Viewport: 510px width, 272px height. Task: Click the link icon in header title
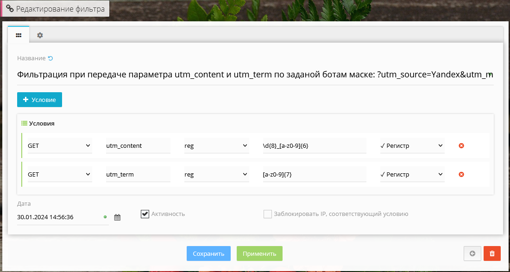10,9
